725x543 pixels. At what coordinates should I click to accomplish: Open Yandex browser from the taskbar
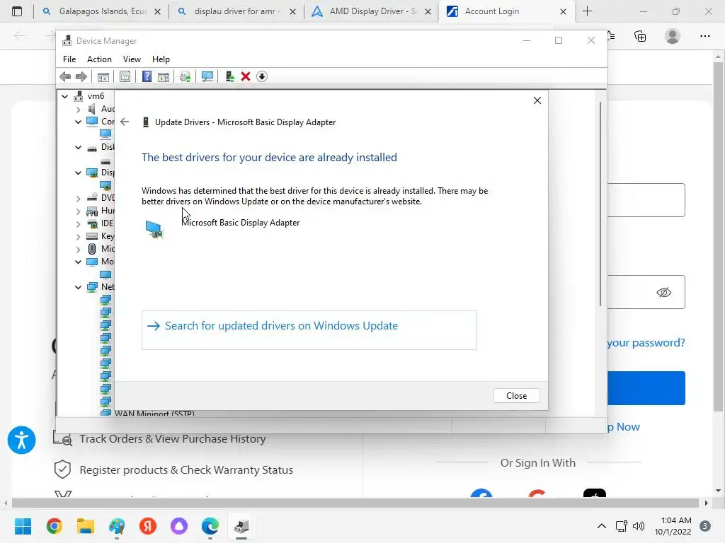pyautogui.click(x=148, y=526)
